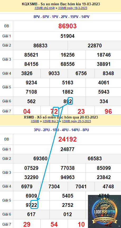The height and width of the screenshot is (228, 121).
Task: Pick fourth prize number 6979
Action: click(27, 186)
